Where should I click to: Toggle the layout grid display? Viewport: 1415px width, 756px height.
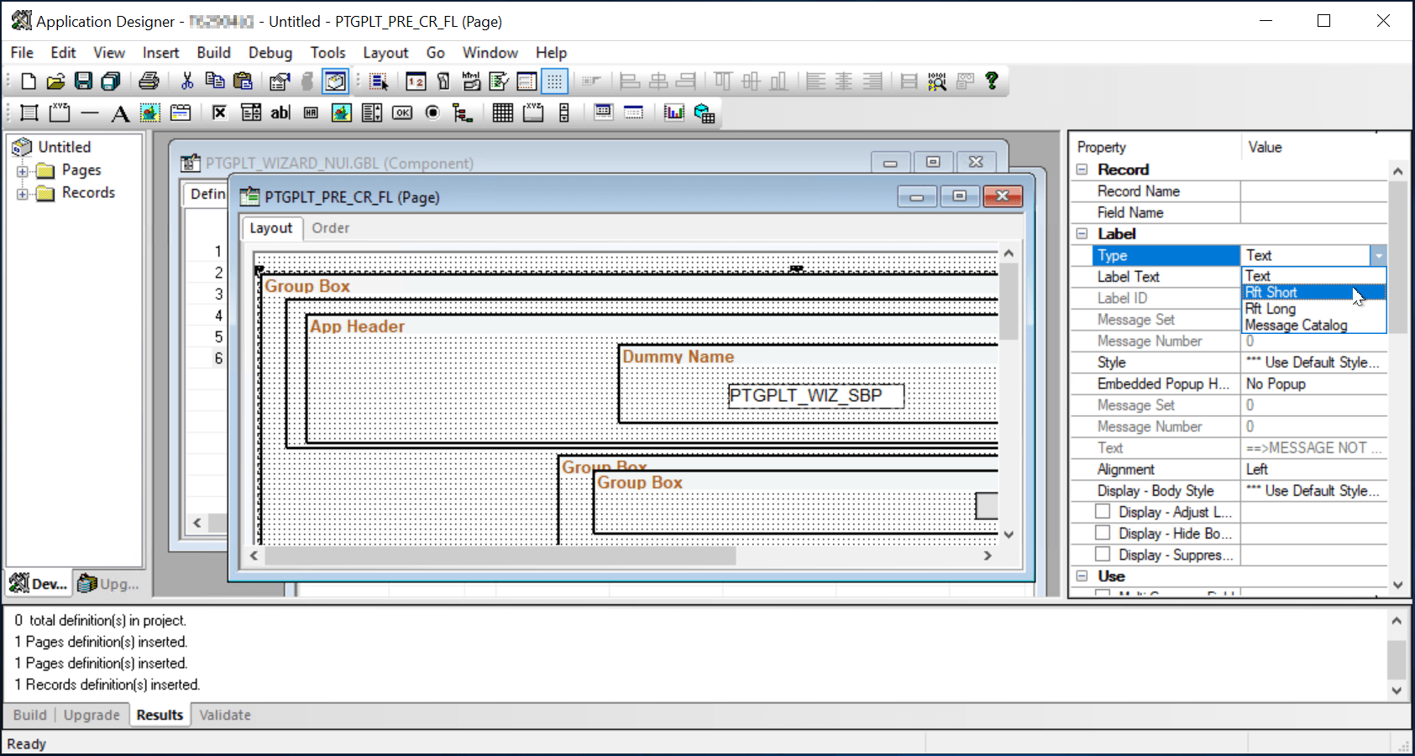(554, 81)
